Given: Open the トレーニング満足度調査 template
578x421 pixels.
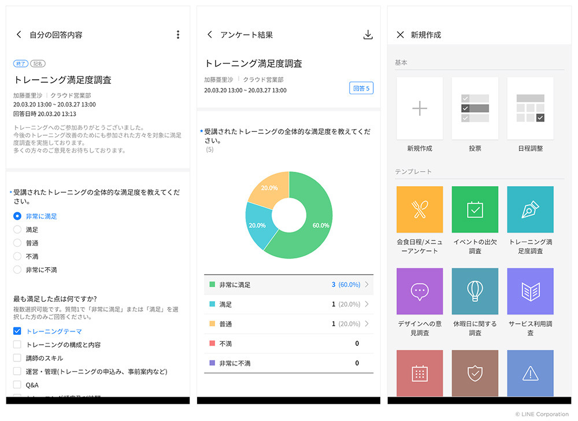Looking at the screenshot, I should pyautogui.click(x=530, y=209).
